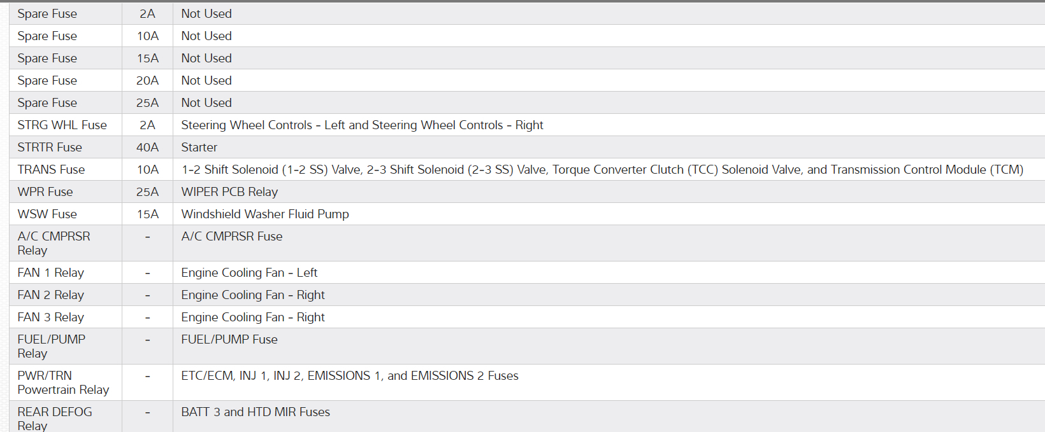1045x432 pixels.
Task: Click the STRG WHL Fuse cell
Action: [62, 125]
